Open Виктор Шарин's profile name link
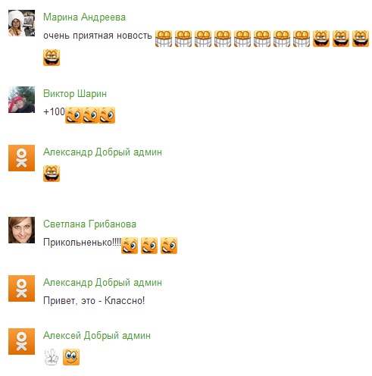The image size is (372, 376). pos(75,94)
